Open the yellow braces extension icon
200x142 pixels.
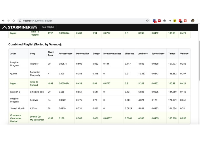tap(175, 21)
